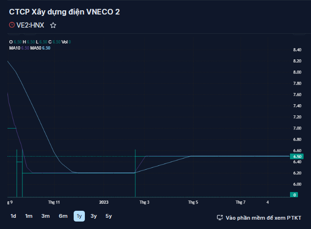Click the company title CTCP Xây dựng điện VNECO 2
Image resolution: width=311 pixels, height=229 pixels.
pos(64,12)
